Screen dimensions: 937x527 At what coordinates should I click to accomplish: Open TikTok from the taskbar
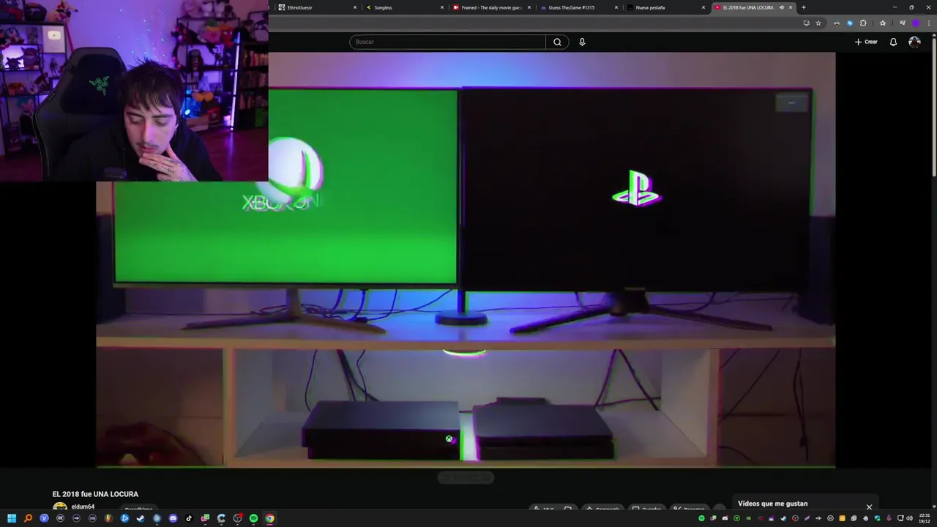click(189, 518)
